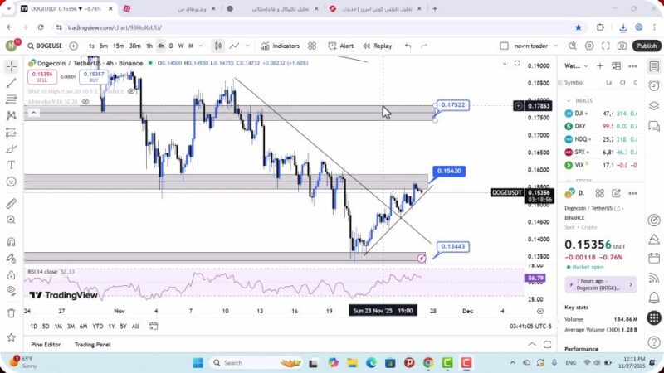Click the Publish button
This screenshot has height=373, width=664.
(646, 46)
